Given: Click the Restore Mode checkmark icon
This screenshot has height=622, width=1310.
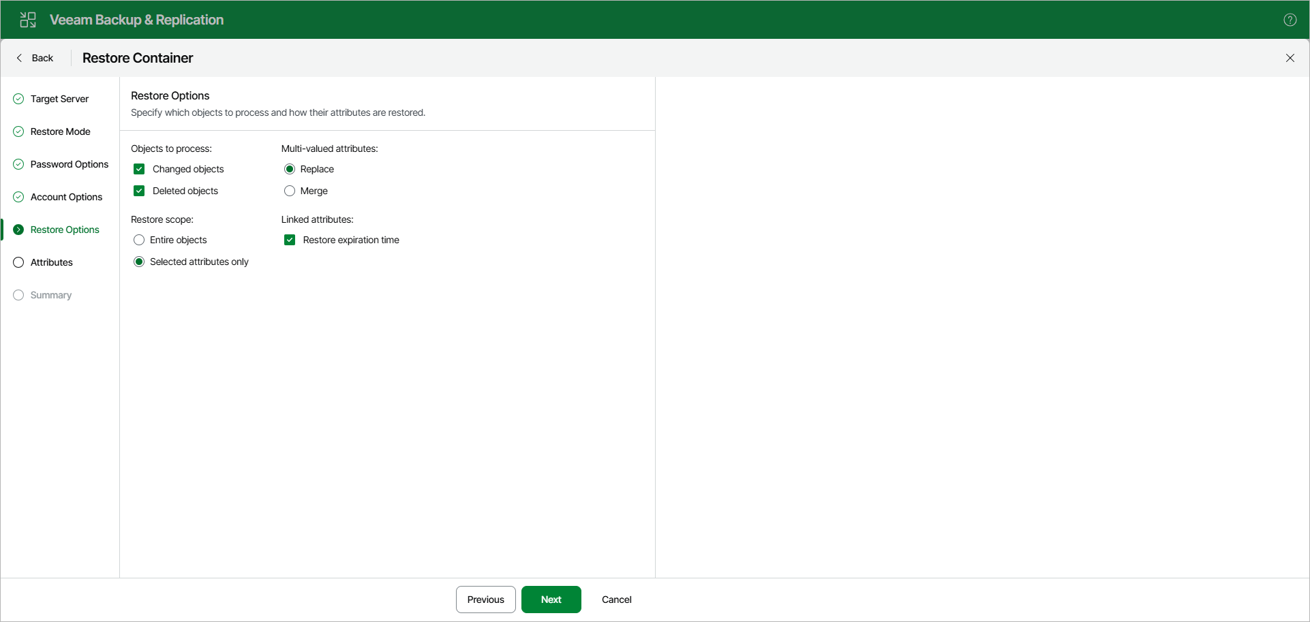Looking at the screenshot, I should coord(18,131).
